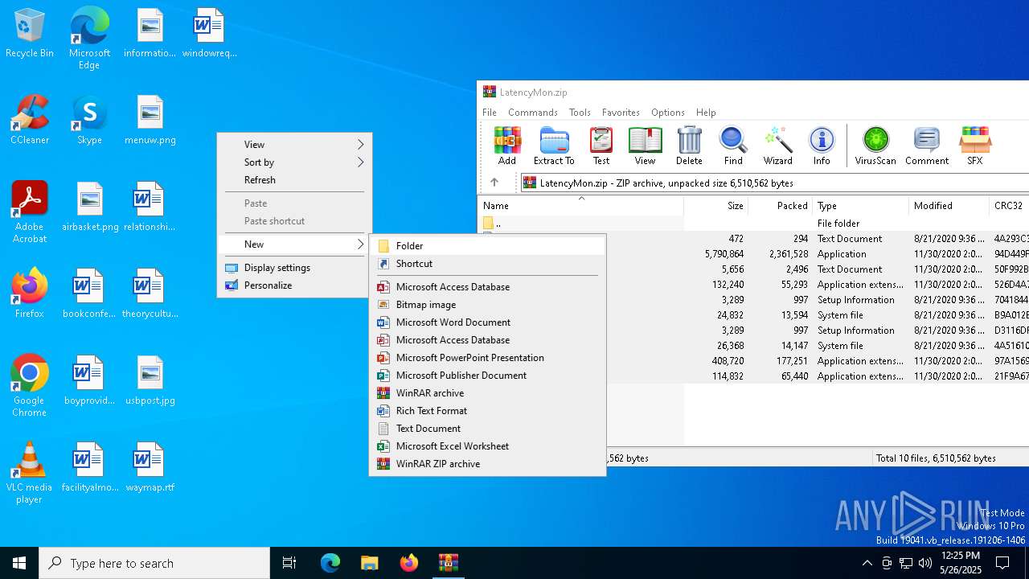Open the WinRAR Commands menu
This screenshot has width=1029, height=579.
(533, 113)
